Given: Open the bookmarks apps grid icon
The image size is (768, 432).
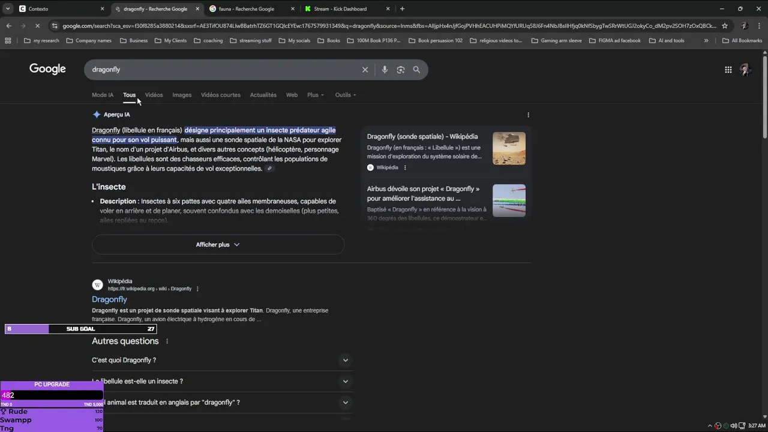Looking at the screenshot, I should (8, 41).
